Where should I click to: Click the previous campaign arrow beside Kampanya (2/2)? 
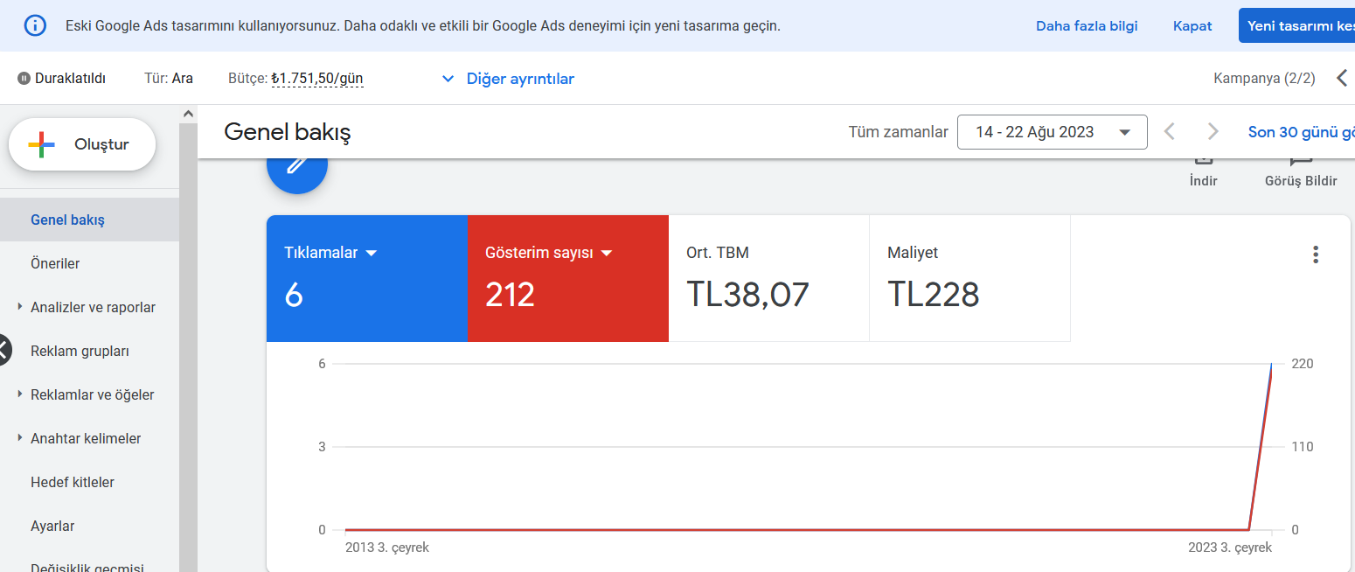pyautogui.click(x=1342, y=79)
